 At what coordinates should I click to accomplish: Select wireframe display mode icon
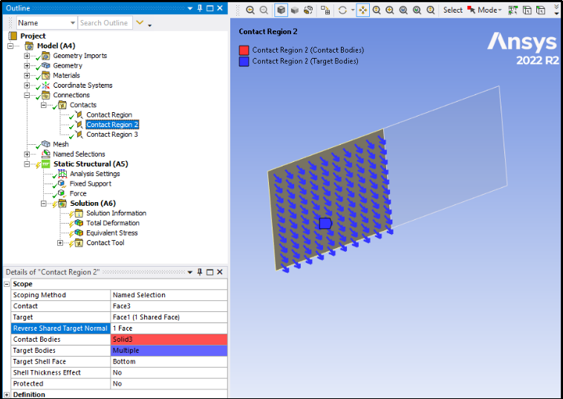click(308, 10)
